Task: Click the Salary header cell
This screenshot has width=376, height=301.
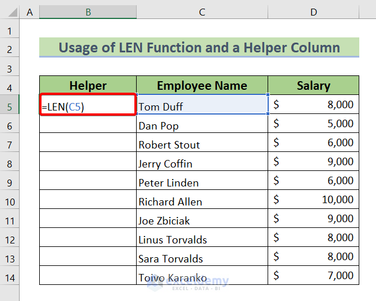Action: pyautogui.click(x=313, y=86)
